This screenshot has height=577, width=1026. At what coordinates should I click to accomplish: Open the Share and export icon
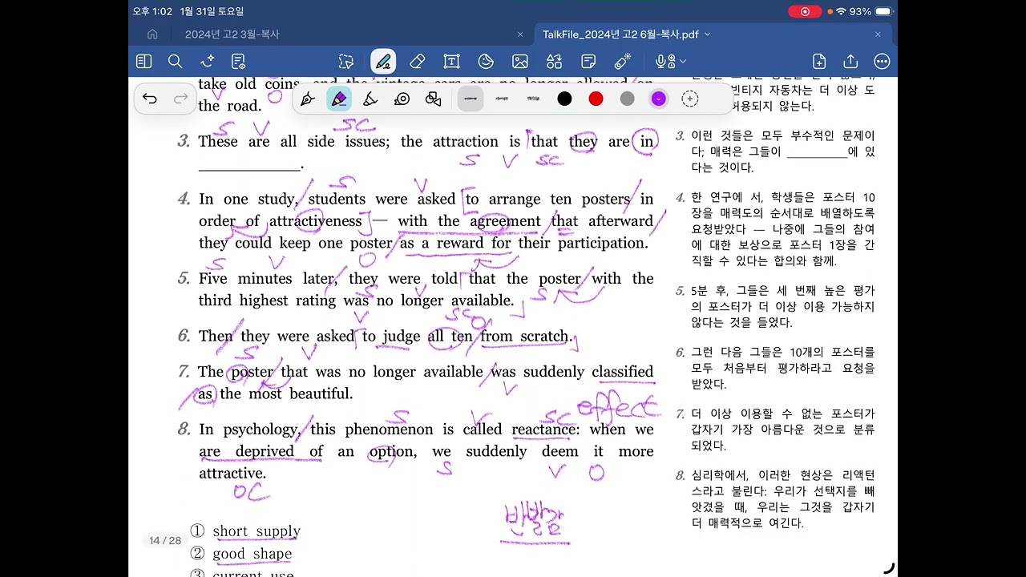click(850, 62)
